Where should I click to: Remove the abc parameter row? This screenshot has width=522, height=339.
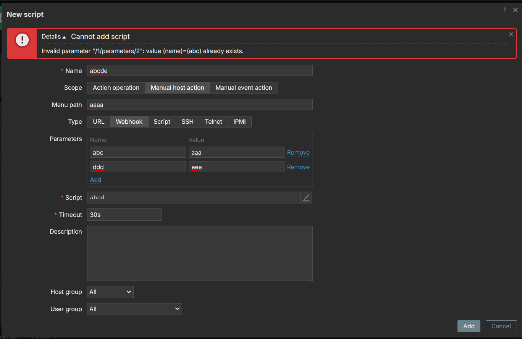pyautogui.click(x=298, y=153)
